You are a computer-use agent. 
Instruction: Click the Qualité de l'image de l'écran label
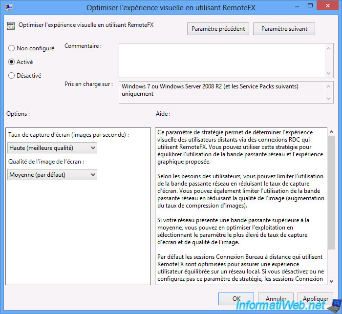coord(46,162)
